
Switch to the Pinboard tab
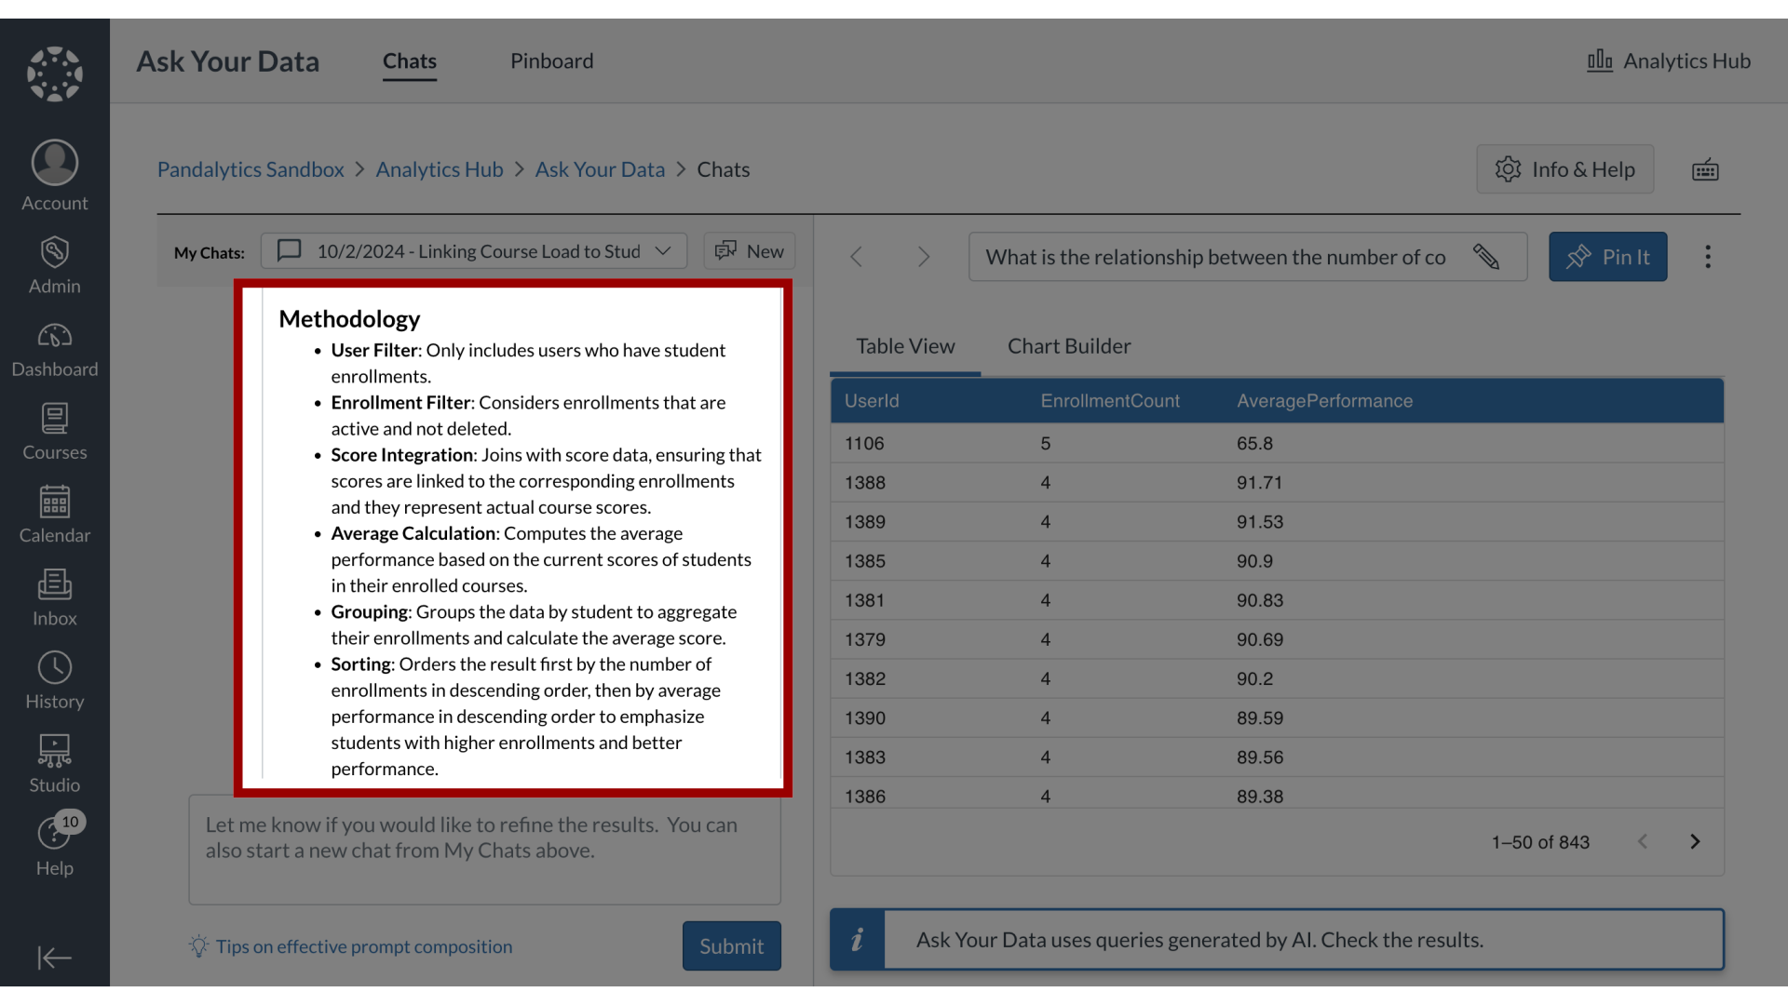(551, 60)
